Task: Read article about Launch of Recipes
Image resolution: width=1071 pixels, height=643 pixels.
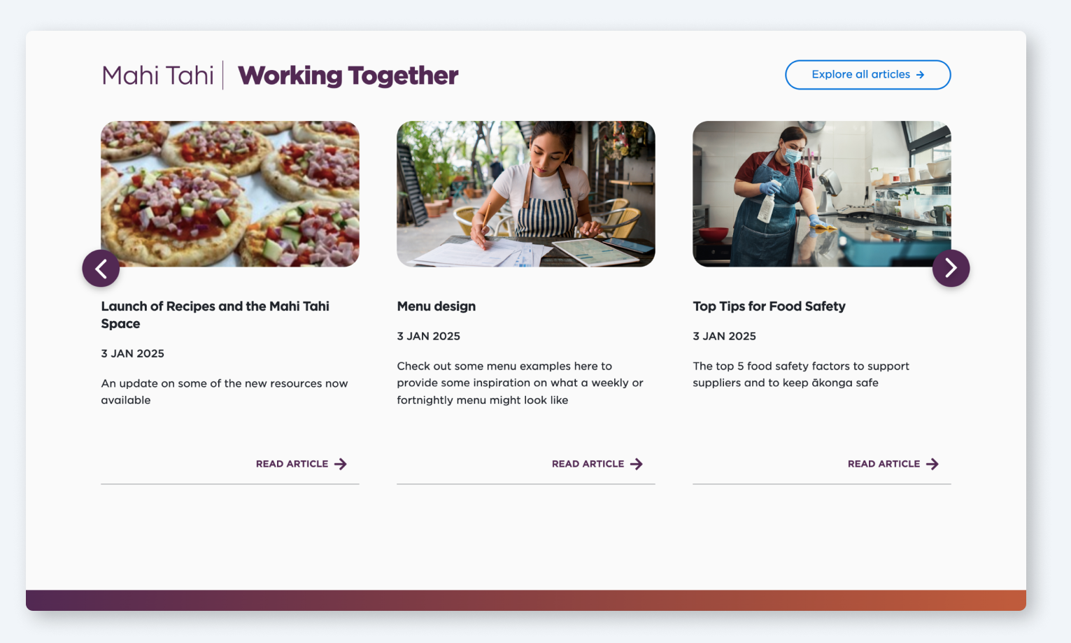Action: 301,464
